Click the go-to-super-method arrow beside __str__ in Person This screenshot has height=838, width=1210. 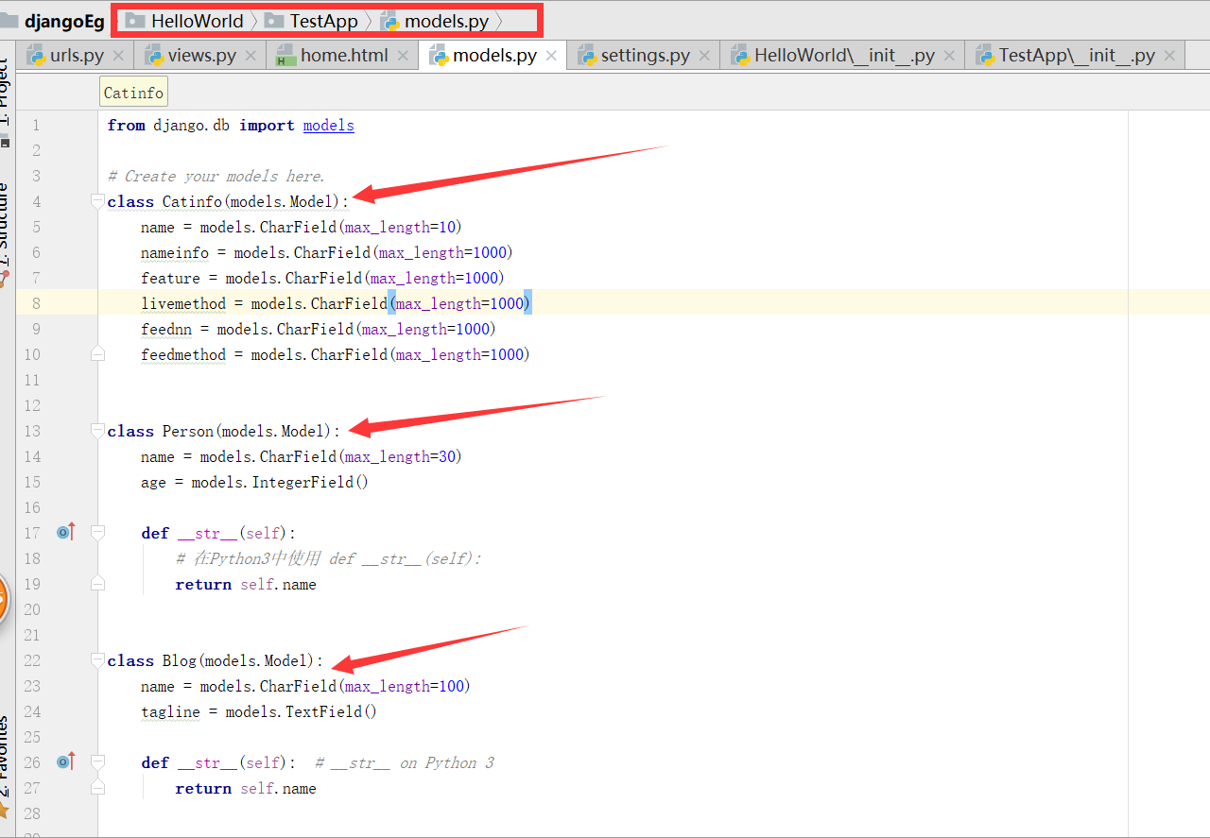64,531
